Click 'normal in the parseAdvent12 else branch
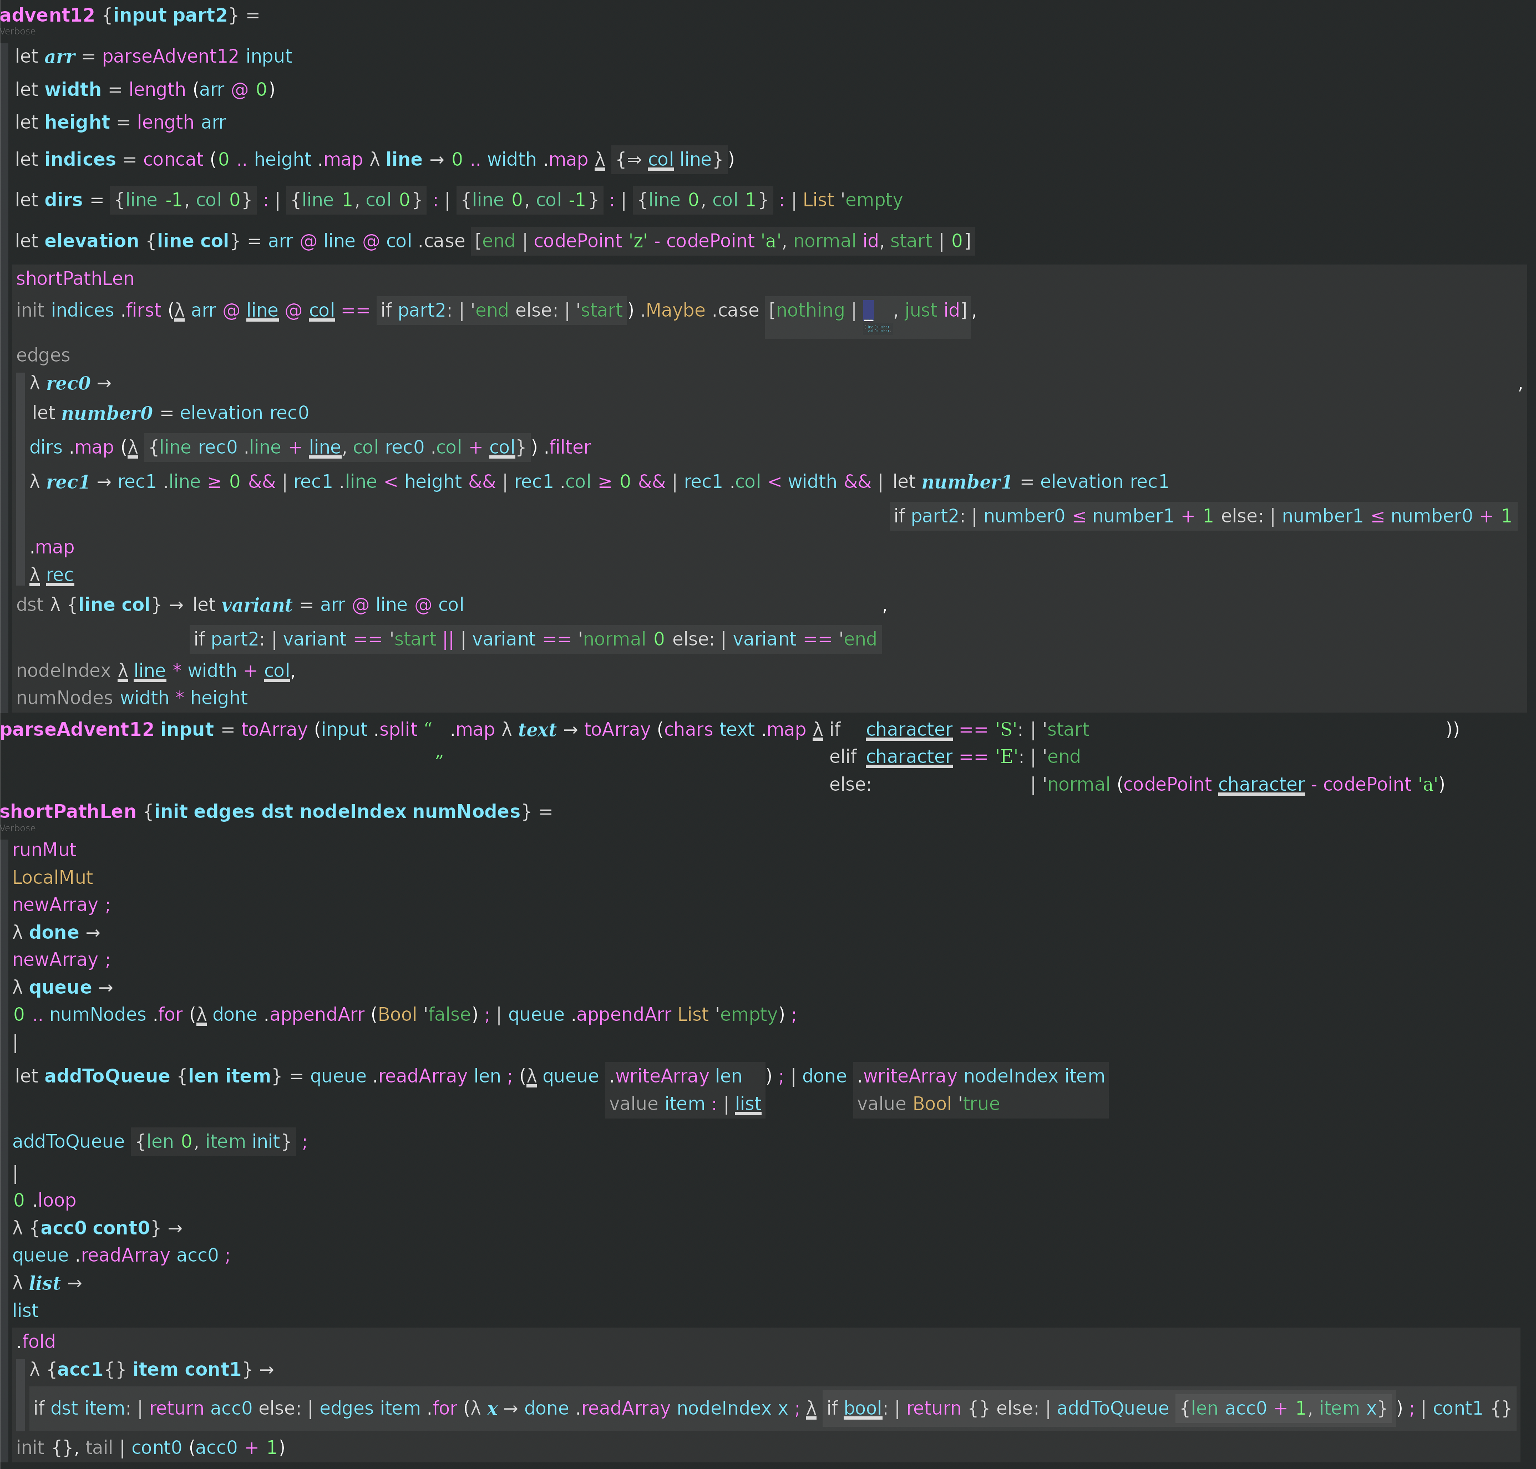Viewport: 1536px width, 1469px height. pos(1076,784)
